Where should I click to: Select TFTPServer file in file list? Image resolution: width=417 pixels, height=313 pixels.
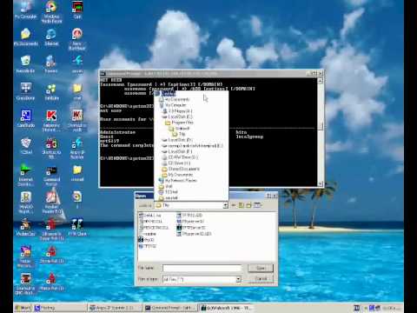191,228
